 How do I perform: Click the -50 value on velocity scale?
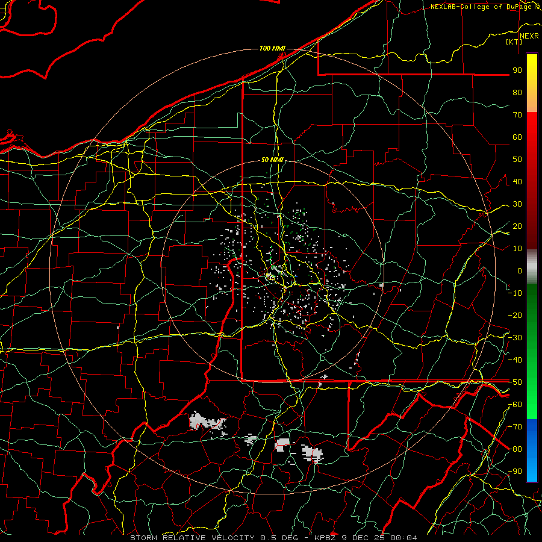pos(515,382)
